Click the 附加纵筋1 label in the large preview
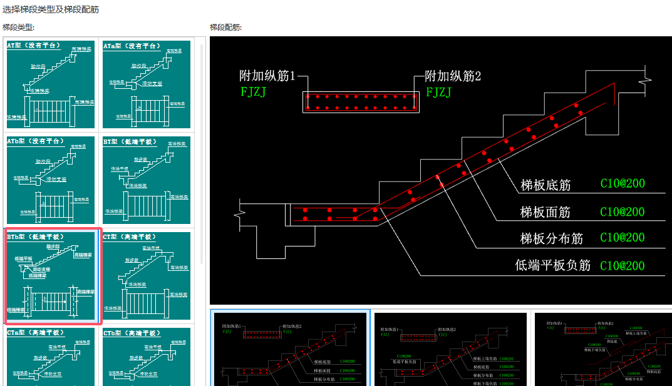The image size is (672, 386). pyautogui.click(x=267, y=76)
